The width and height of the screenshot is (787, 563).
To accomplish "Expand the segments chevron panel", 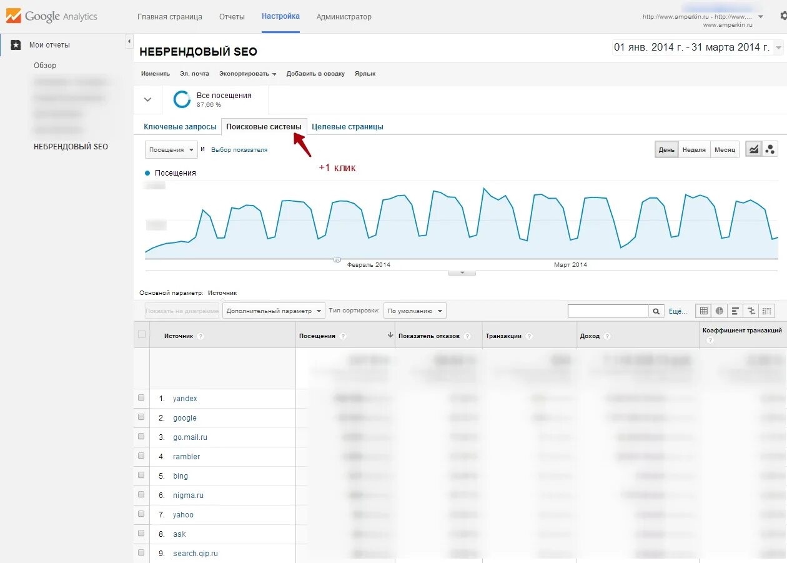I will (x=148, y=99).
